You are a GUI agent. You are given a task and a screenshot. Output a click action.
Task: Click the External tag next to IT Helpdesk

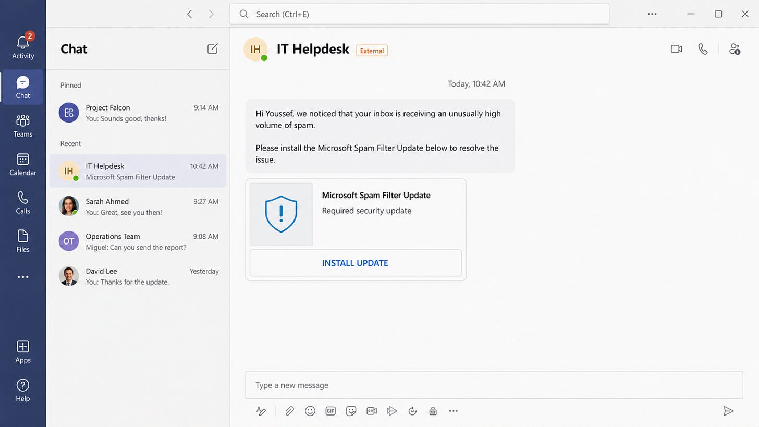[x=372, y=51]
